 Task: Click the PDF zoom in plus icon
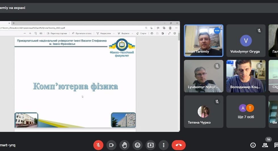tap(30, 33)
